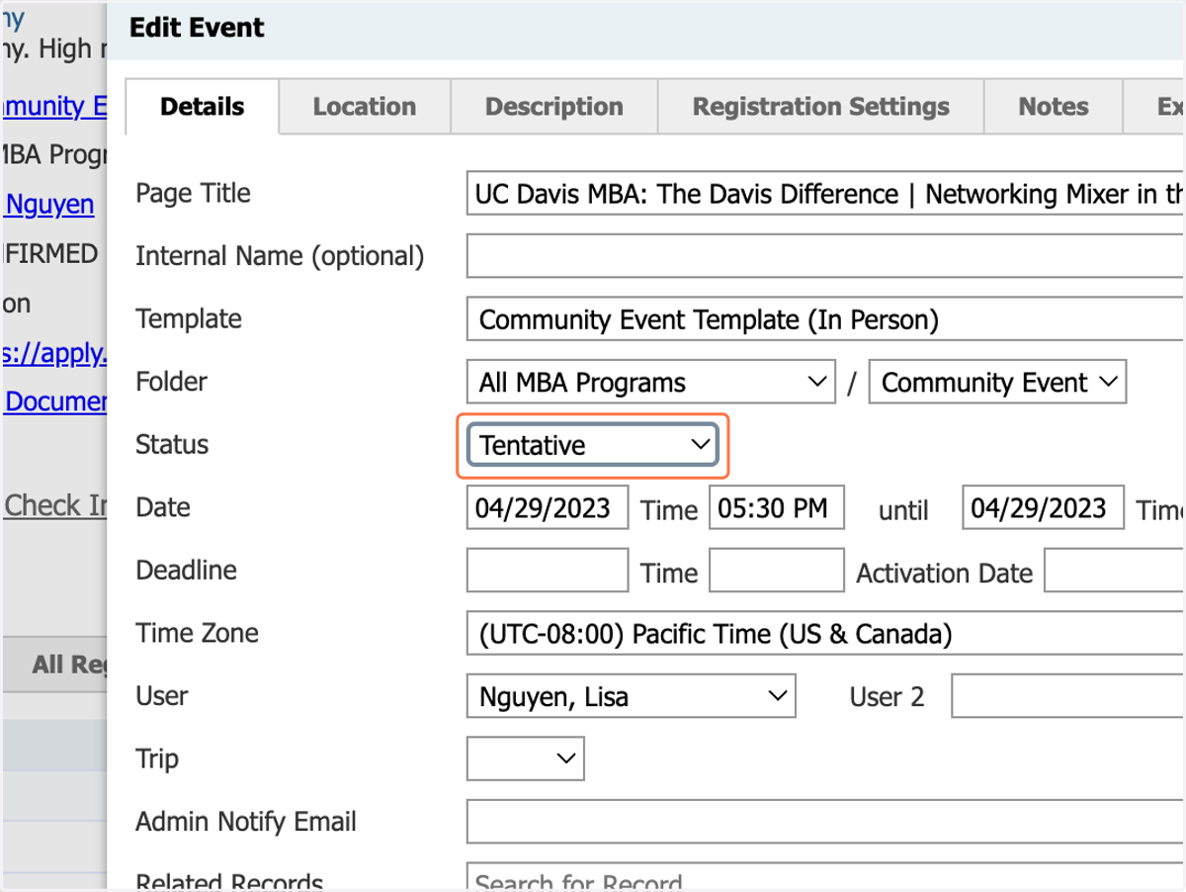Click the Activation Date field
The height and width of the screenshot is (892, 1186).
point(1115,571)
